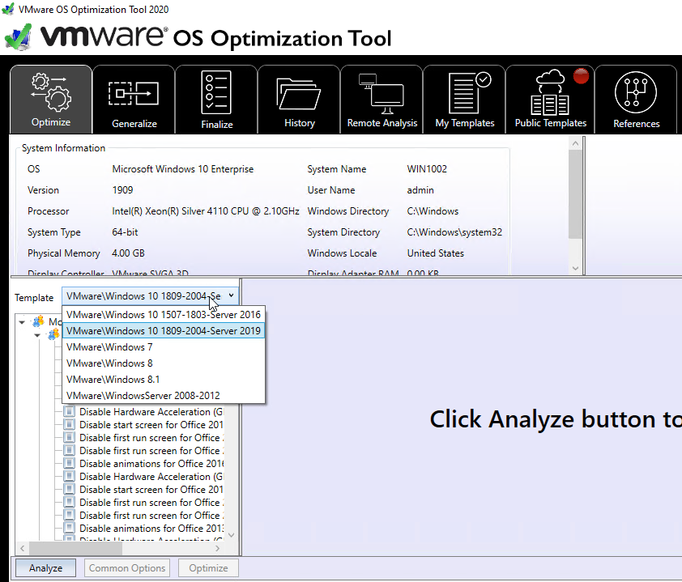Open the Finalize tab
The height and width of the screenshot is (582, 682).
216,100
